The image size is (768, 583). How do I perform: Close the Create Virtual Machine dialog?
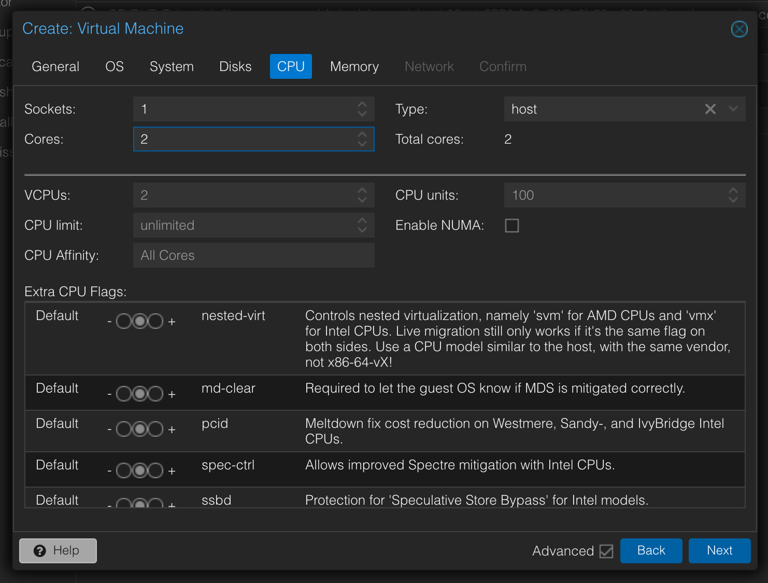739,29
